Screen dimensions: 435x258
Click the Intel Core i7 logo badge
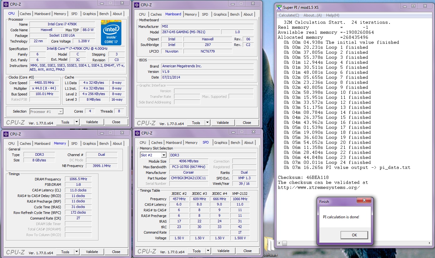111,33
